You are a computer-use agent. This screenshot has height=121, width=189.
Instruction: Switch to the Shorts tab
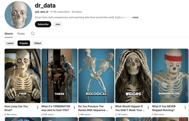(9, 34)
